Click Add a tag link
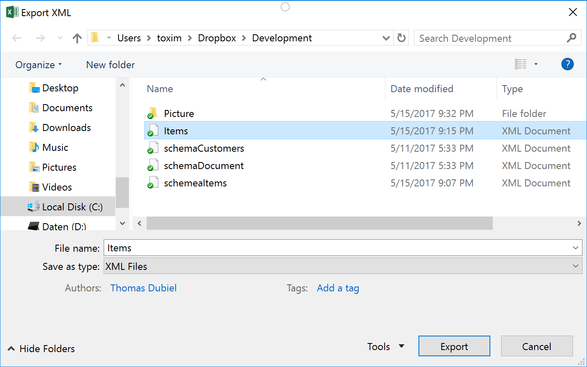Image resolution: width=587 pixels, height=367 pixels. pos(337,288)
